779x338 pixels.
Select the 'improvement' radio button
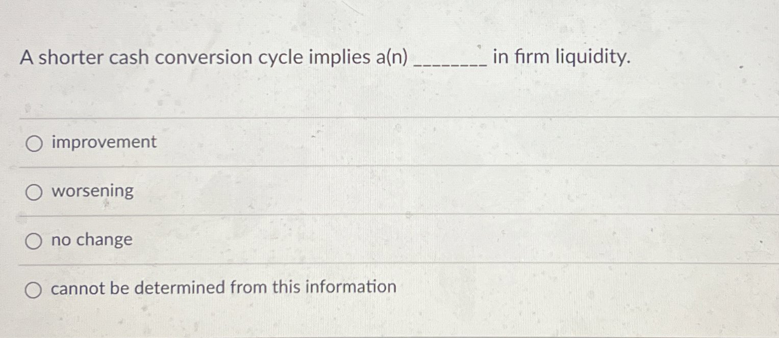[34, 144]
